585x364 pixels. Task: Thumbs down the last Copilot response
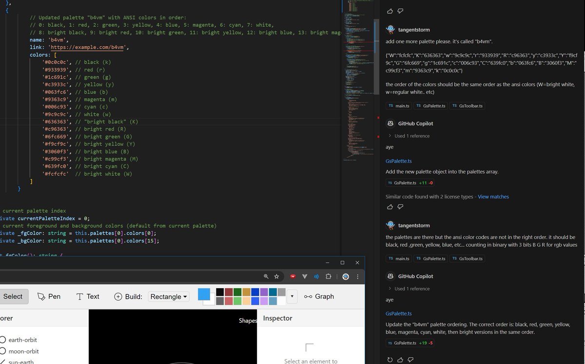tap(411, 360)
